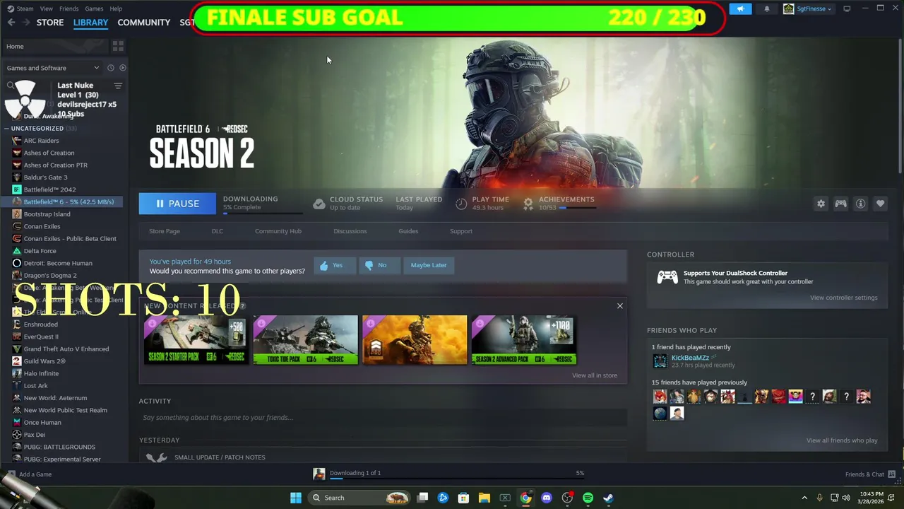This screenshot has height=509, width=904.
Task: Open Steam notifications bell
Action: pyautogui.click(x=767, y=8)
